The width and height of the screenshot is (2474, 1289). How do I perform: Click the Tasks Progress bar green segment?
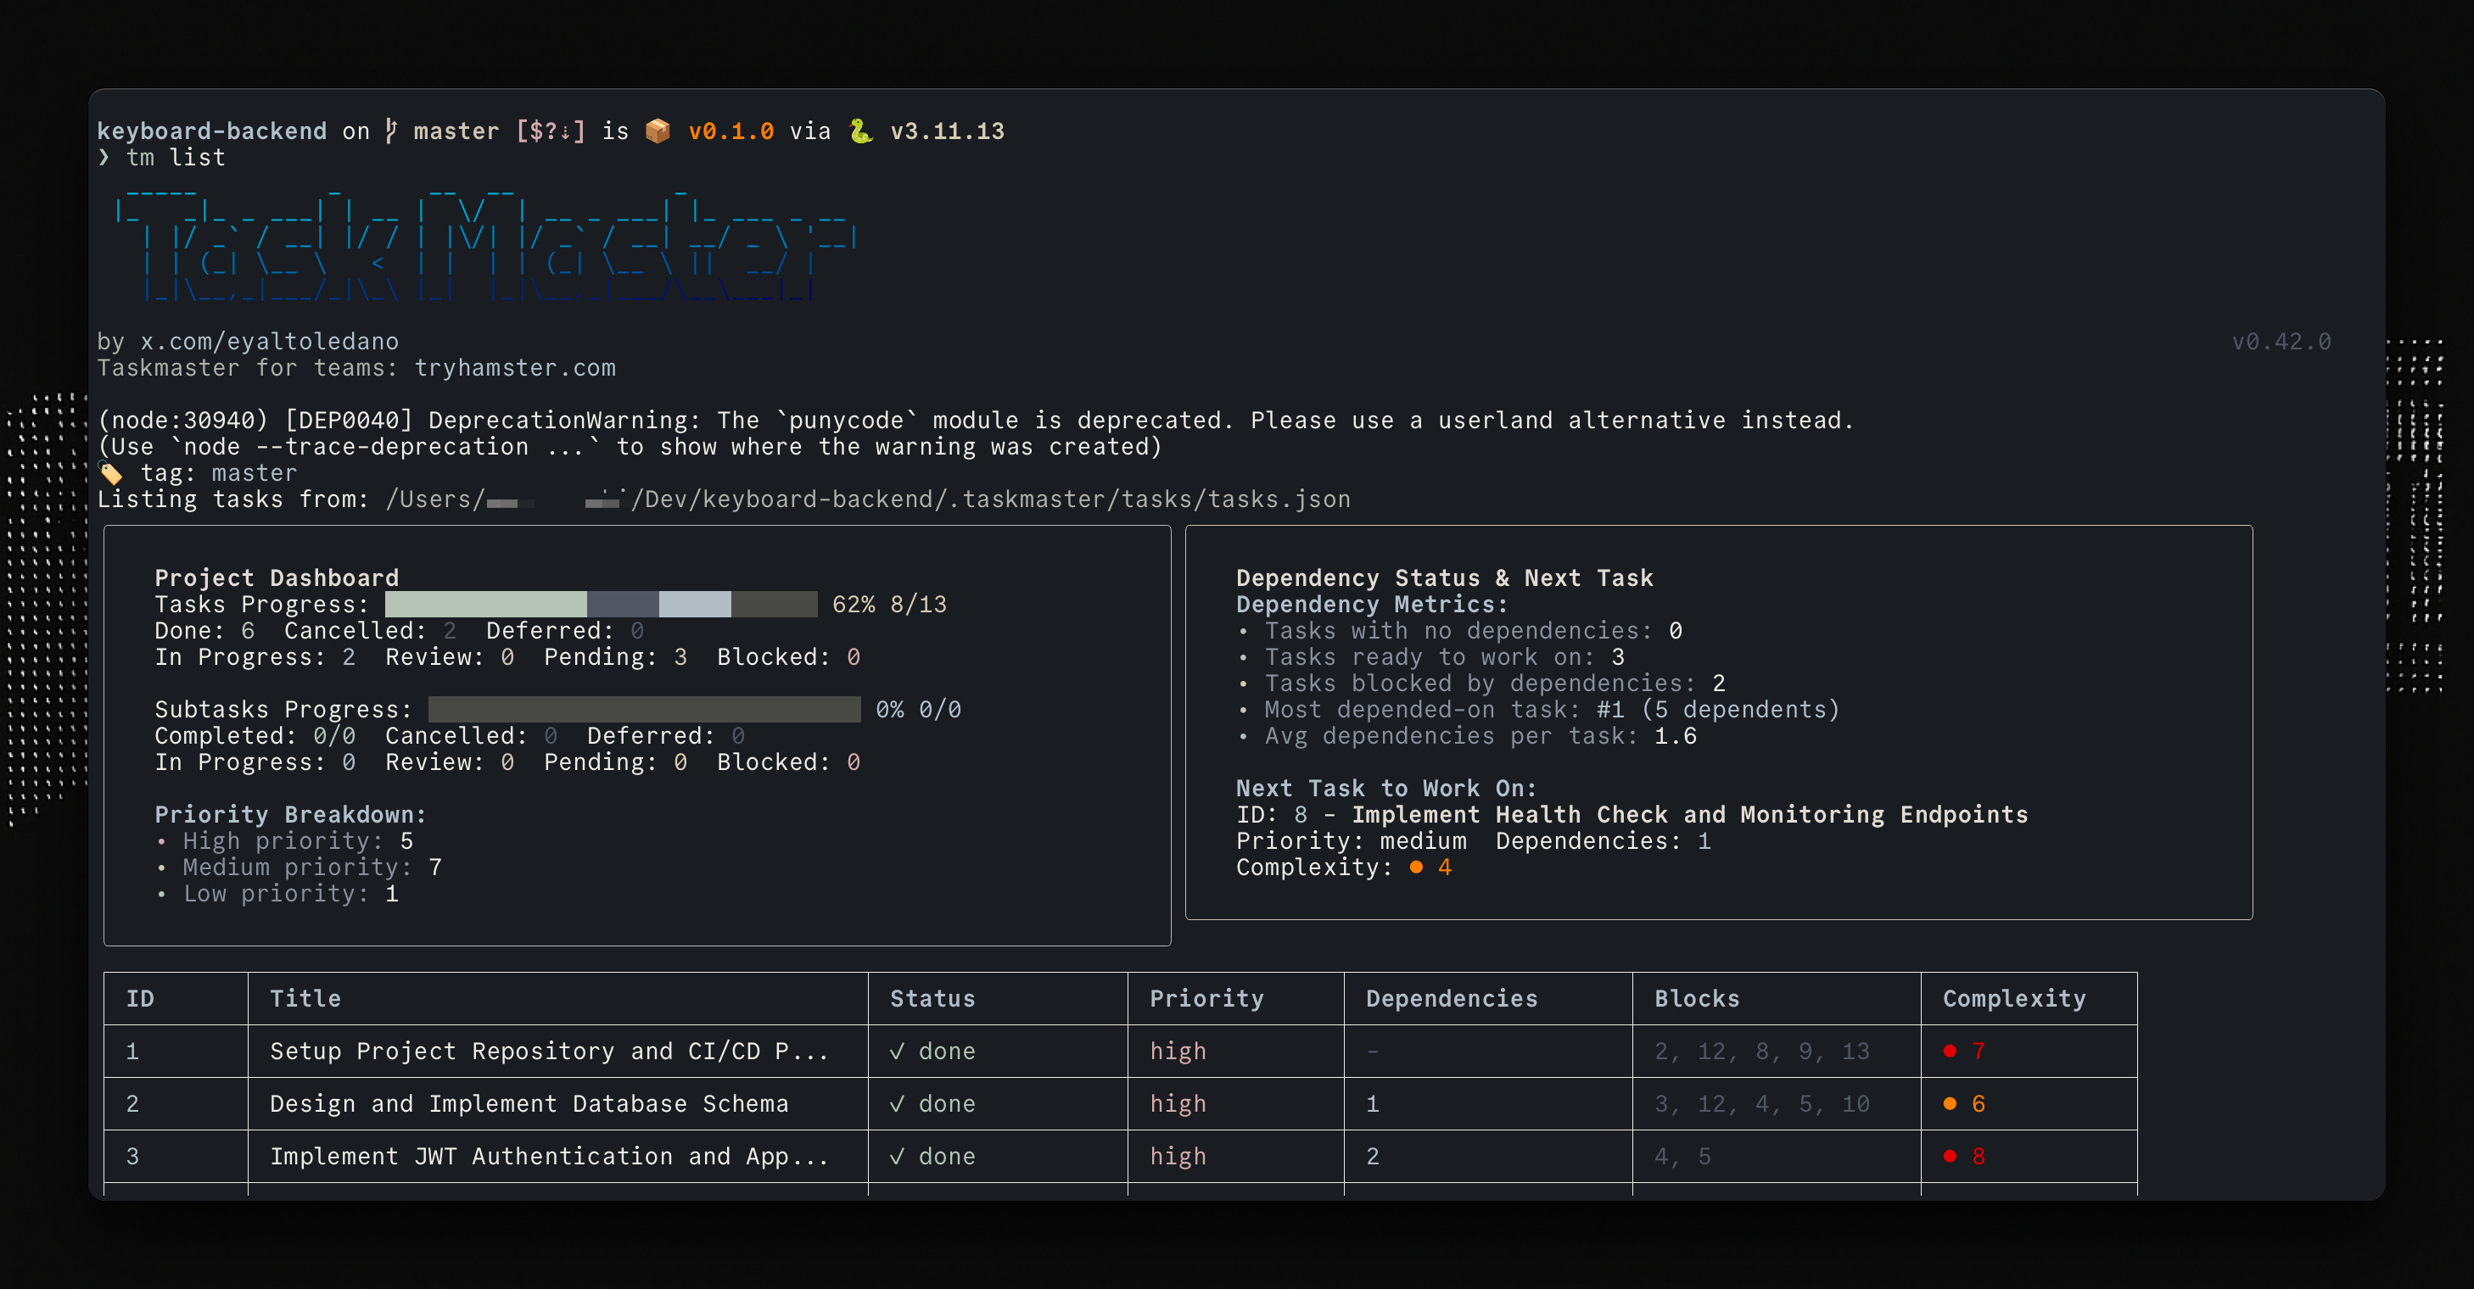click(485, 604)
